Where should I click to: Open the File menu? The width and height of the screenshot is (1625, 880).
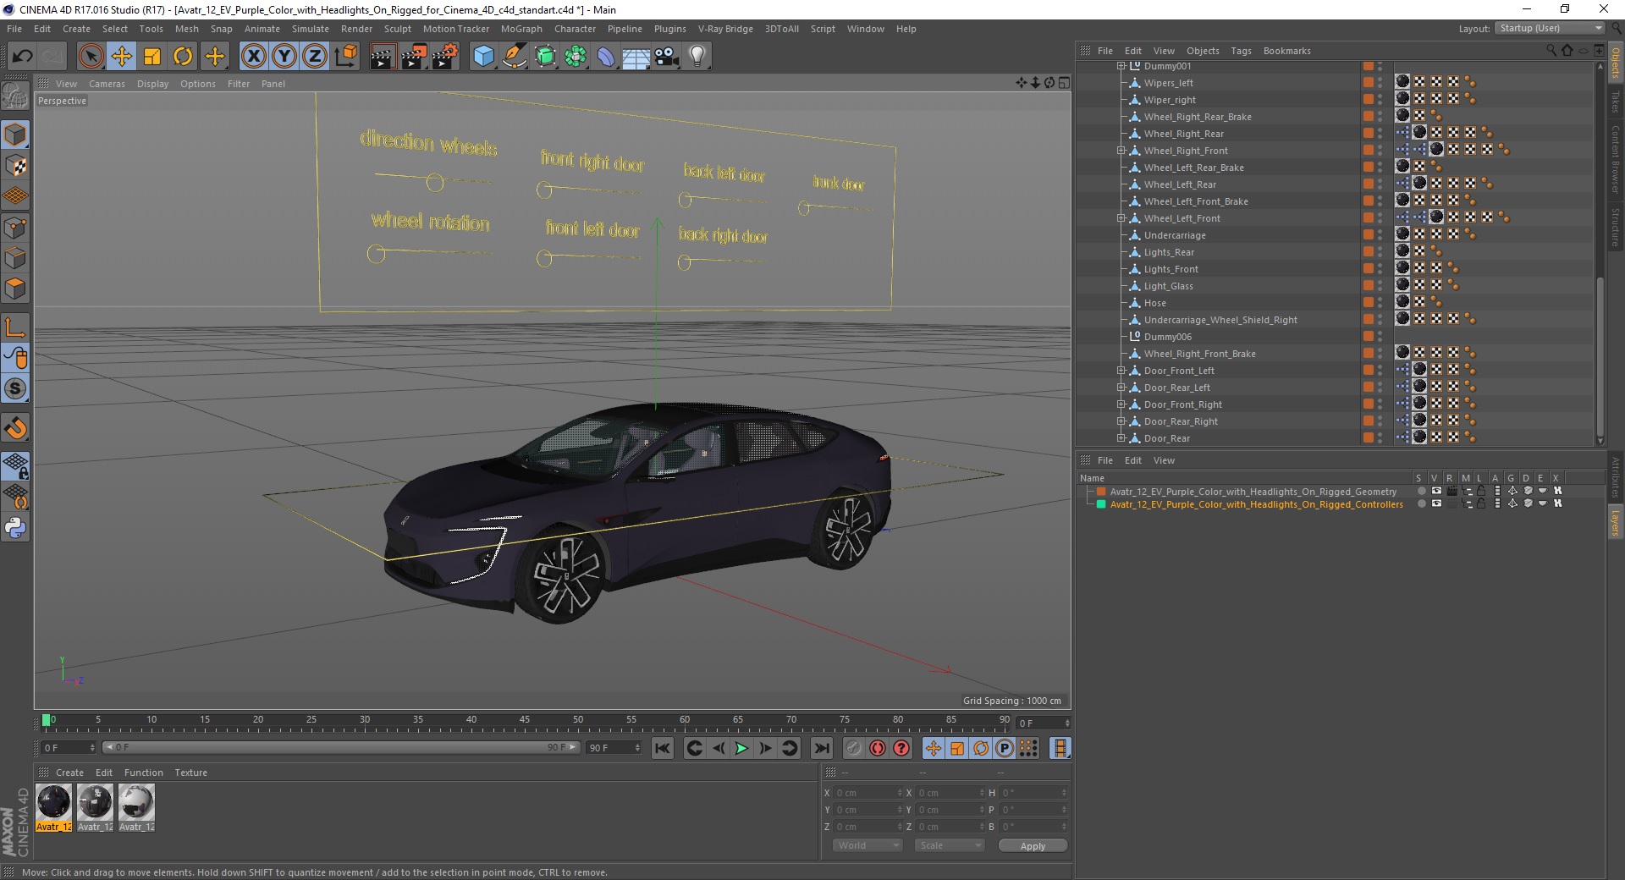tap(14, 29)
